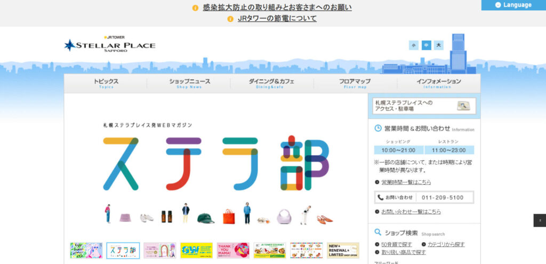
Task: Click the Stellar Place Sapporo logo
Action: pyautogui.click(x=110, y=44)
